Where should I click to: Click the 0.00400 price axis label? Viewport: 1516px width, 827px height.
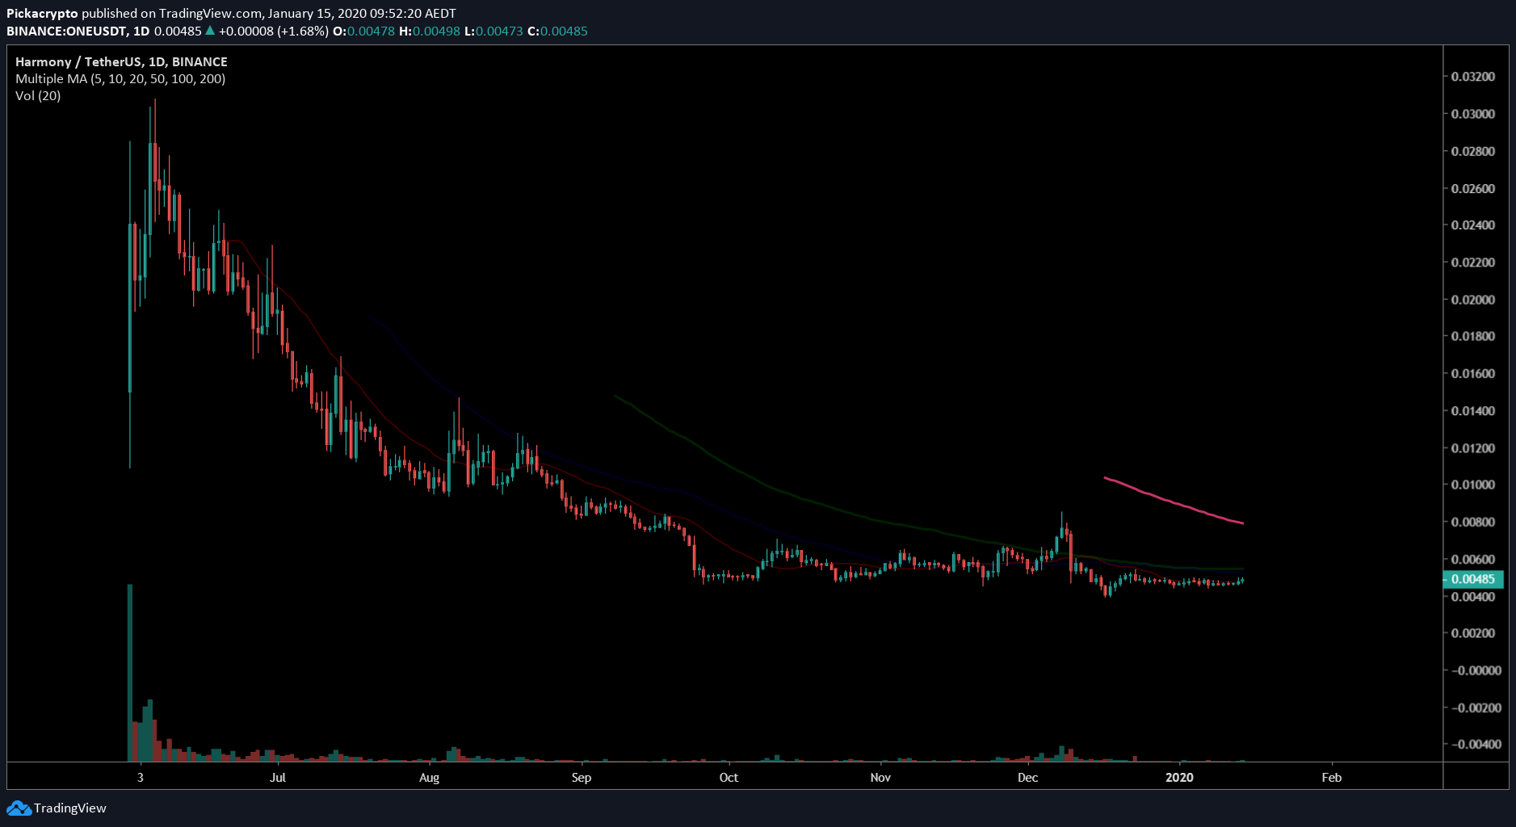(x=1473, y=597)
